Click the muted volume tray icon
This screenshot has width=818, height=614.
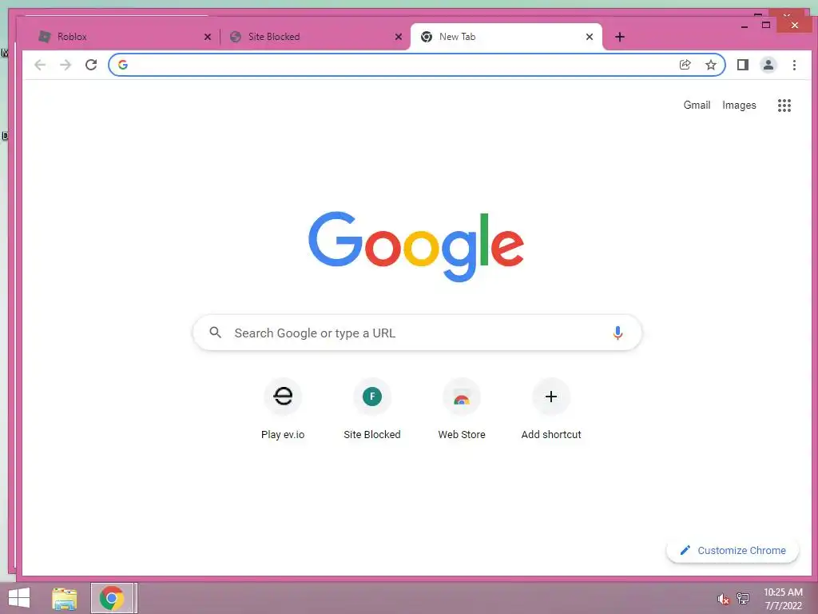coord(723,599)
